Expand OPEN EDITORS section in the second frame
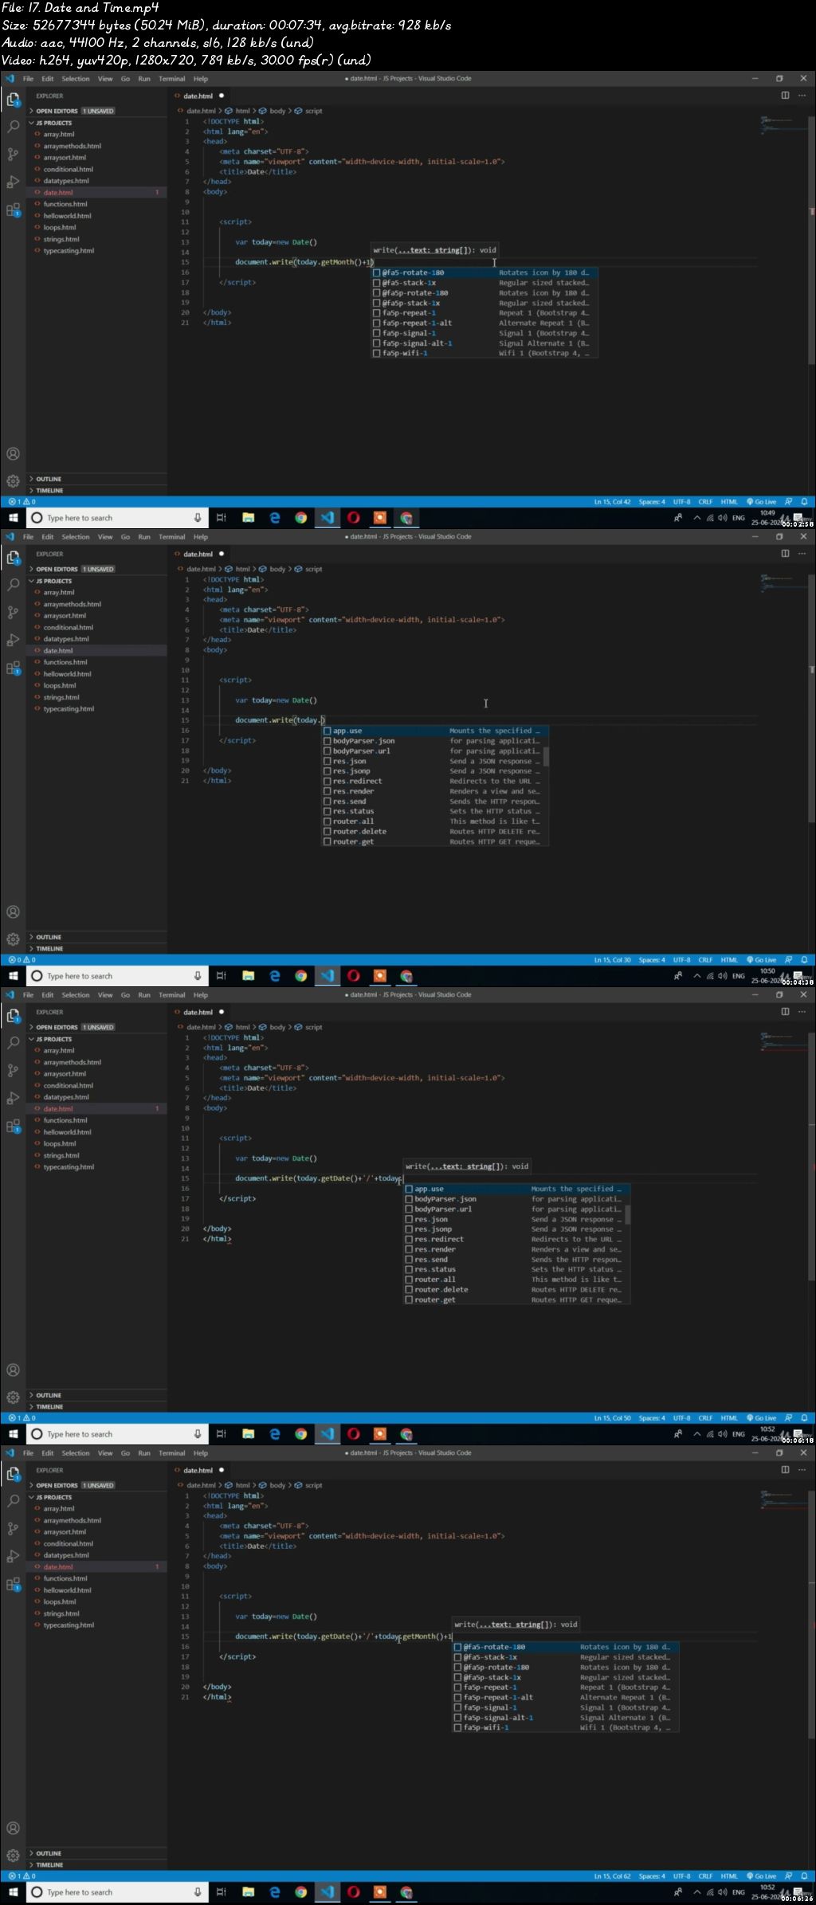Image resolution: width=816 pixels, height=1905 pixels. pyautogui.click(x=97, y=569)
